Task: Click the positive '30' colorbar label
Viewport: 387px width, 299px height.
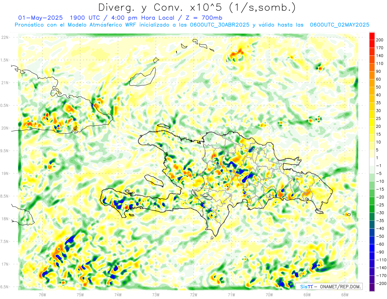Action: 379,111
